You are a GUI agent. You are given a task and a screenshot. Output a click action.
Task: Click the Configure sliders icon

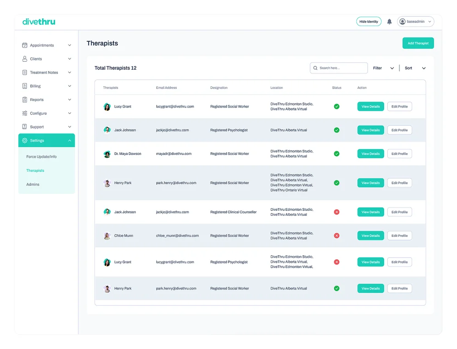point(25,113)
